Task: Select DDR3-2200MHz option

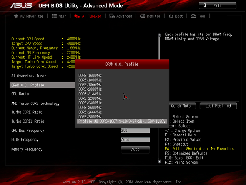Action: coord(90,98)
